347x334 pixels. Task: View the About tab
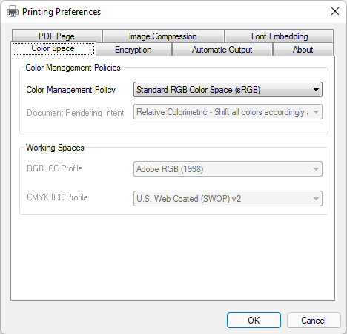[x=303, y=50]
